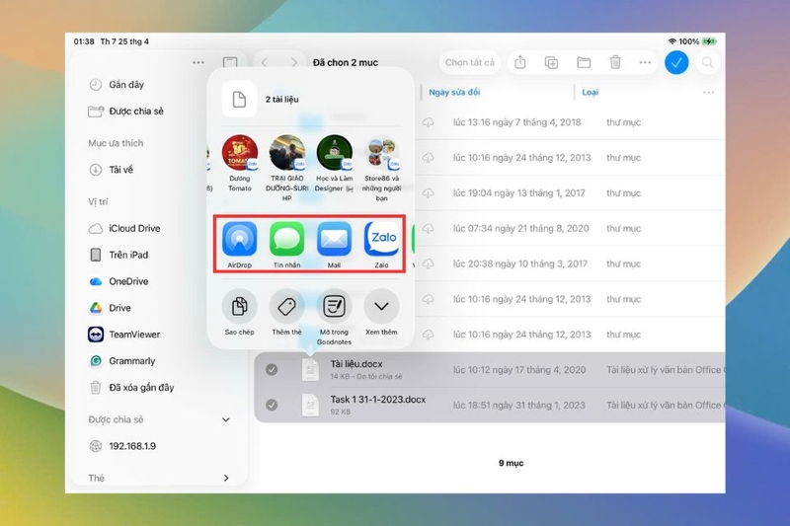The height and width of the screenshot is (526, 790).
Task: Go back with the left chevron
Action: pyautogui.click(x=265, y=62)
